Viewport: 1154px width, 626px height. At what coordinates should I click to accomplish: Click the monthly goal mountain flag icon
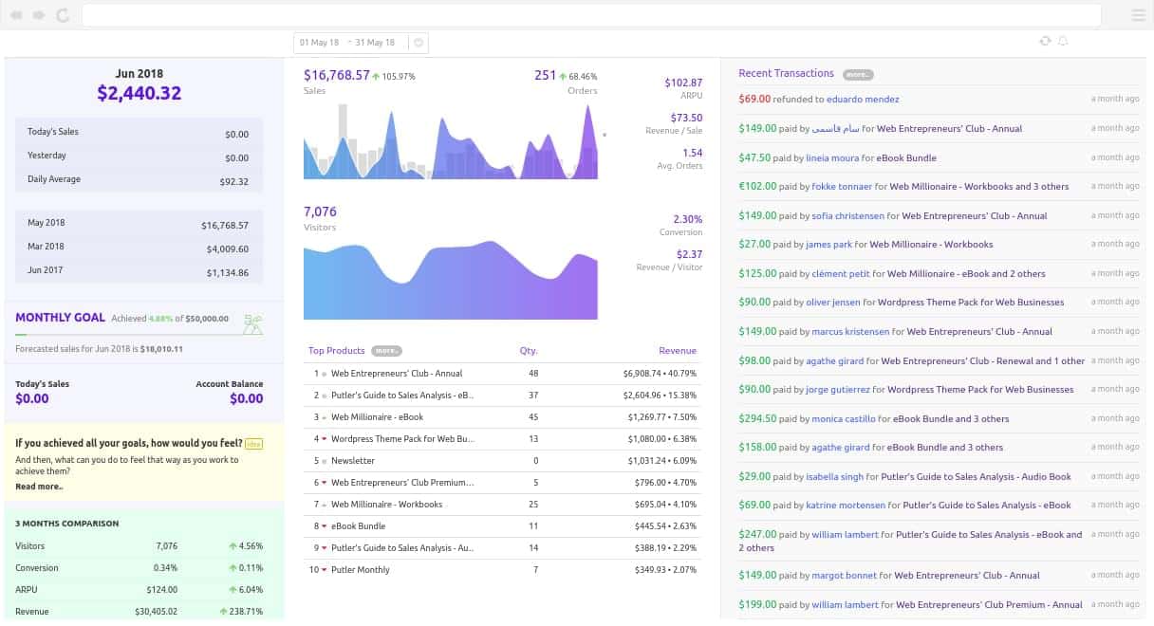coord(252,323)
